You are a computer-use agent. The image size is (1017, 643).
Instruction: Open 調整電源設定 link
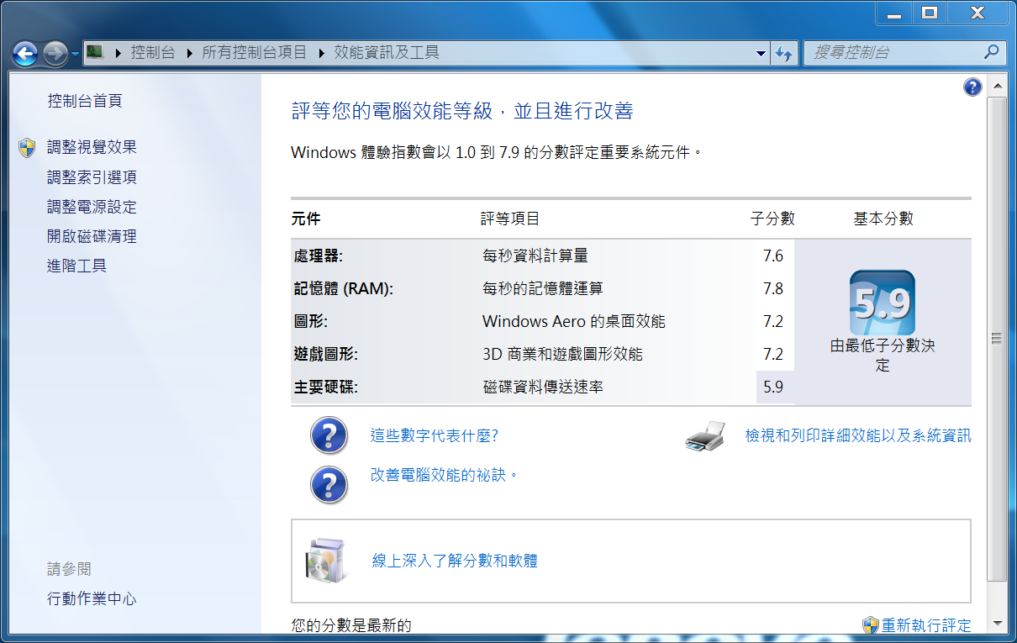coord(92,207)
